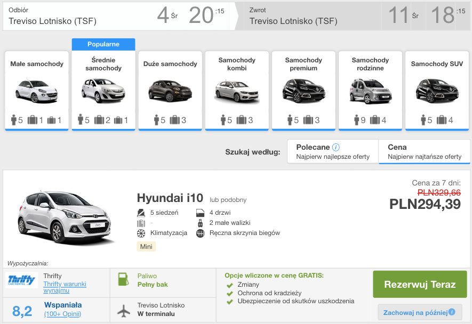Click the W terminalu location text
Image resolution: width=472 pixels, height=324 pixels.
point(156,314)
